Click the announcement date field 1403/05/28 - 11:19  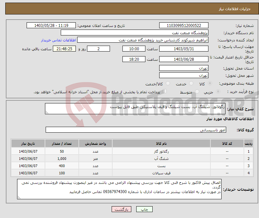(51, 25)
